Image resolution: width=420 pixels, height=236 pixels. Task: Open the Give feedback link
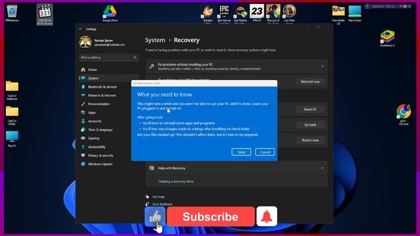(162, 204)
